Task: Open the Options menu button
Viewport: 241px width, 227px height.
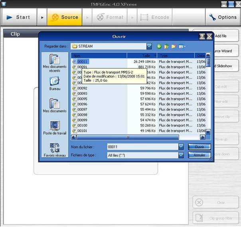Action: (223, 17)
